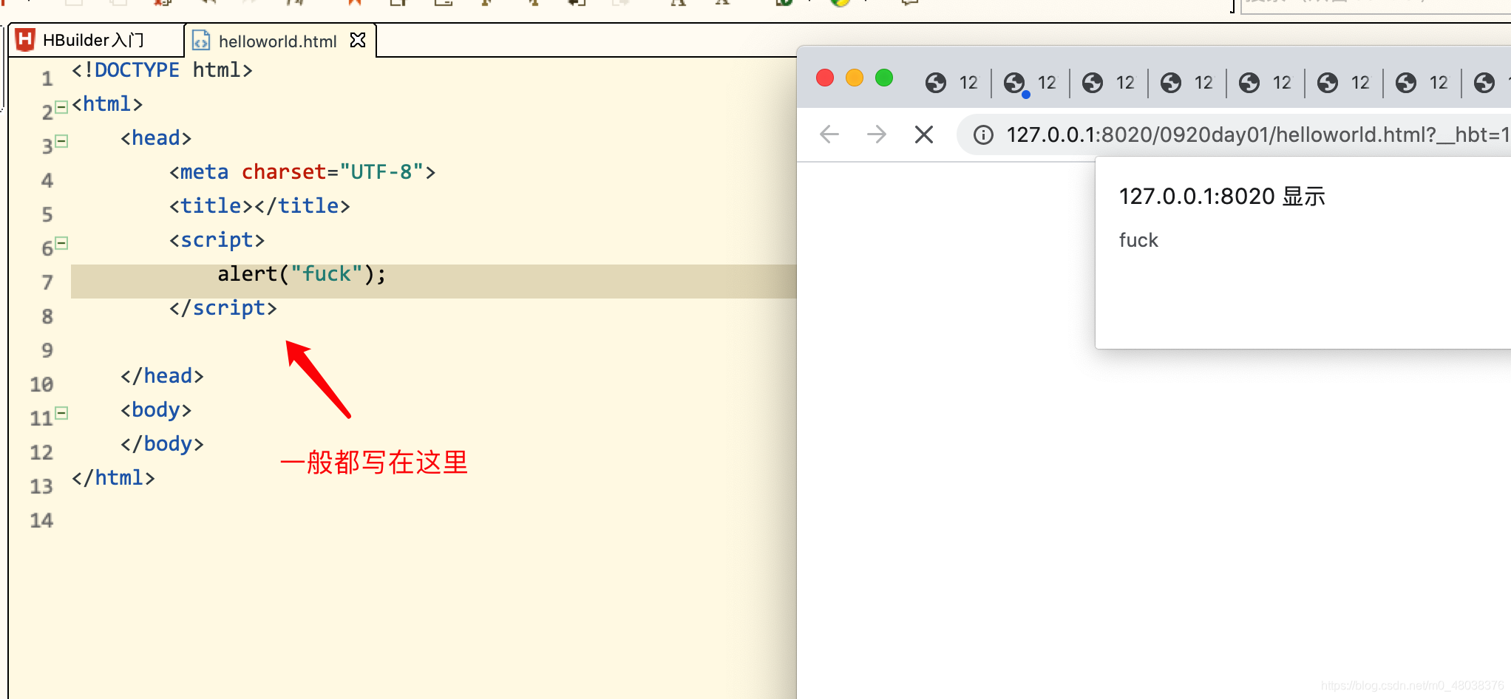Open the seventh browser tab labeled 12
The height and width of the screenshot is (699, 1511).
pos(1422,83)
